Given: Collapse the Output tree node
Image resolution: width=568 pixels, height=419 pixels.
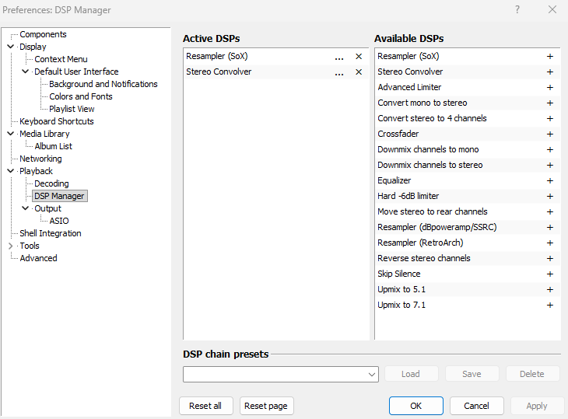Looking at the screenshot, I should coord(26,208).
